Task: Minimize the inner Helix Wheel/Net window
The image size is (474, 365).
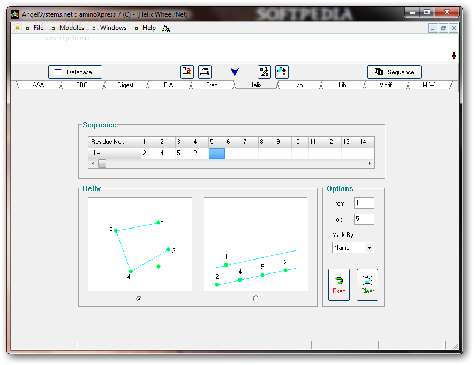Action: pos(433,28)
